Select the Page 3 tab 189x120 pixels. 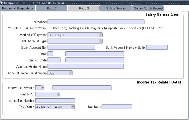[x=84, y=8]
